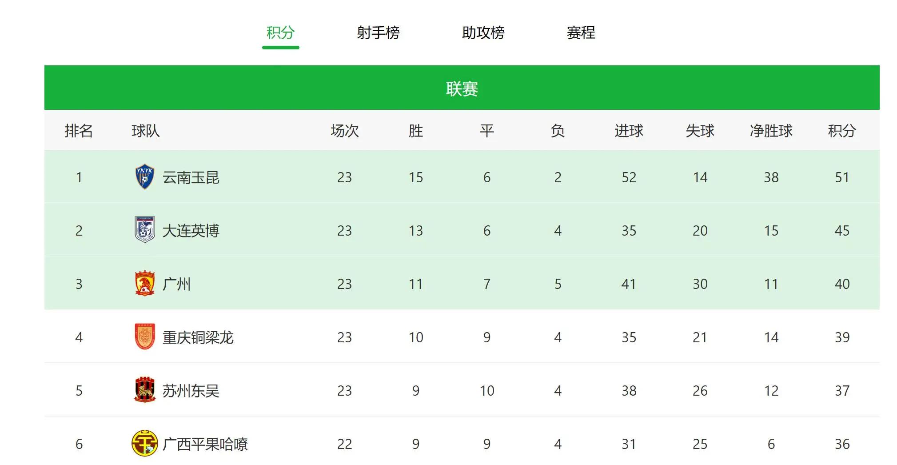Open the 云南玉昆 team name link
Image resolution: width=897 pixels, height=465 pixels.
191,177
